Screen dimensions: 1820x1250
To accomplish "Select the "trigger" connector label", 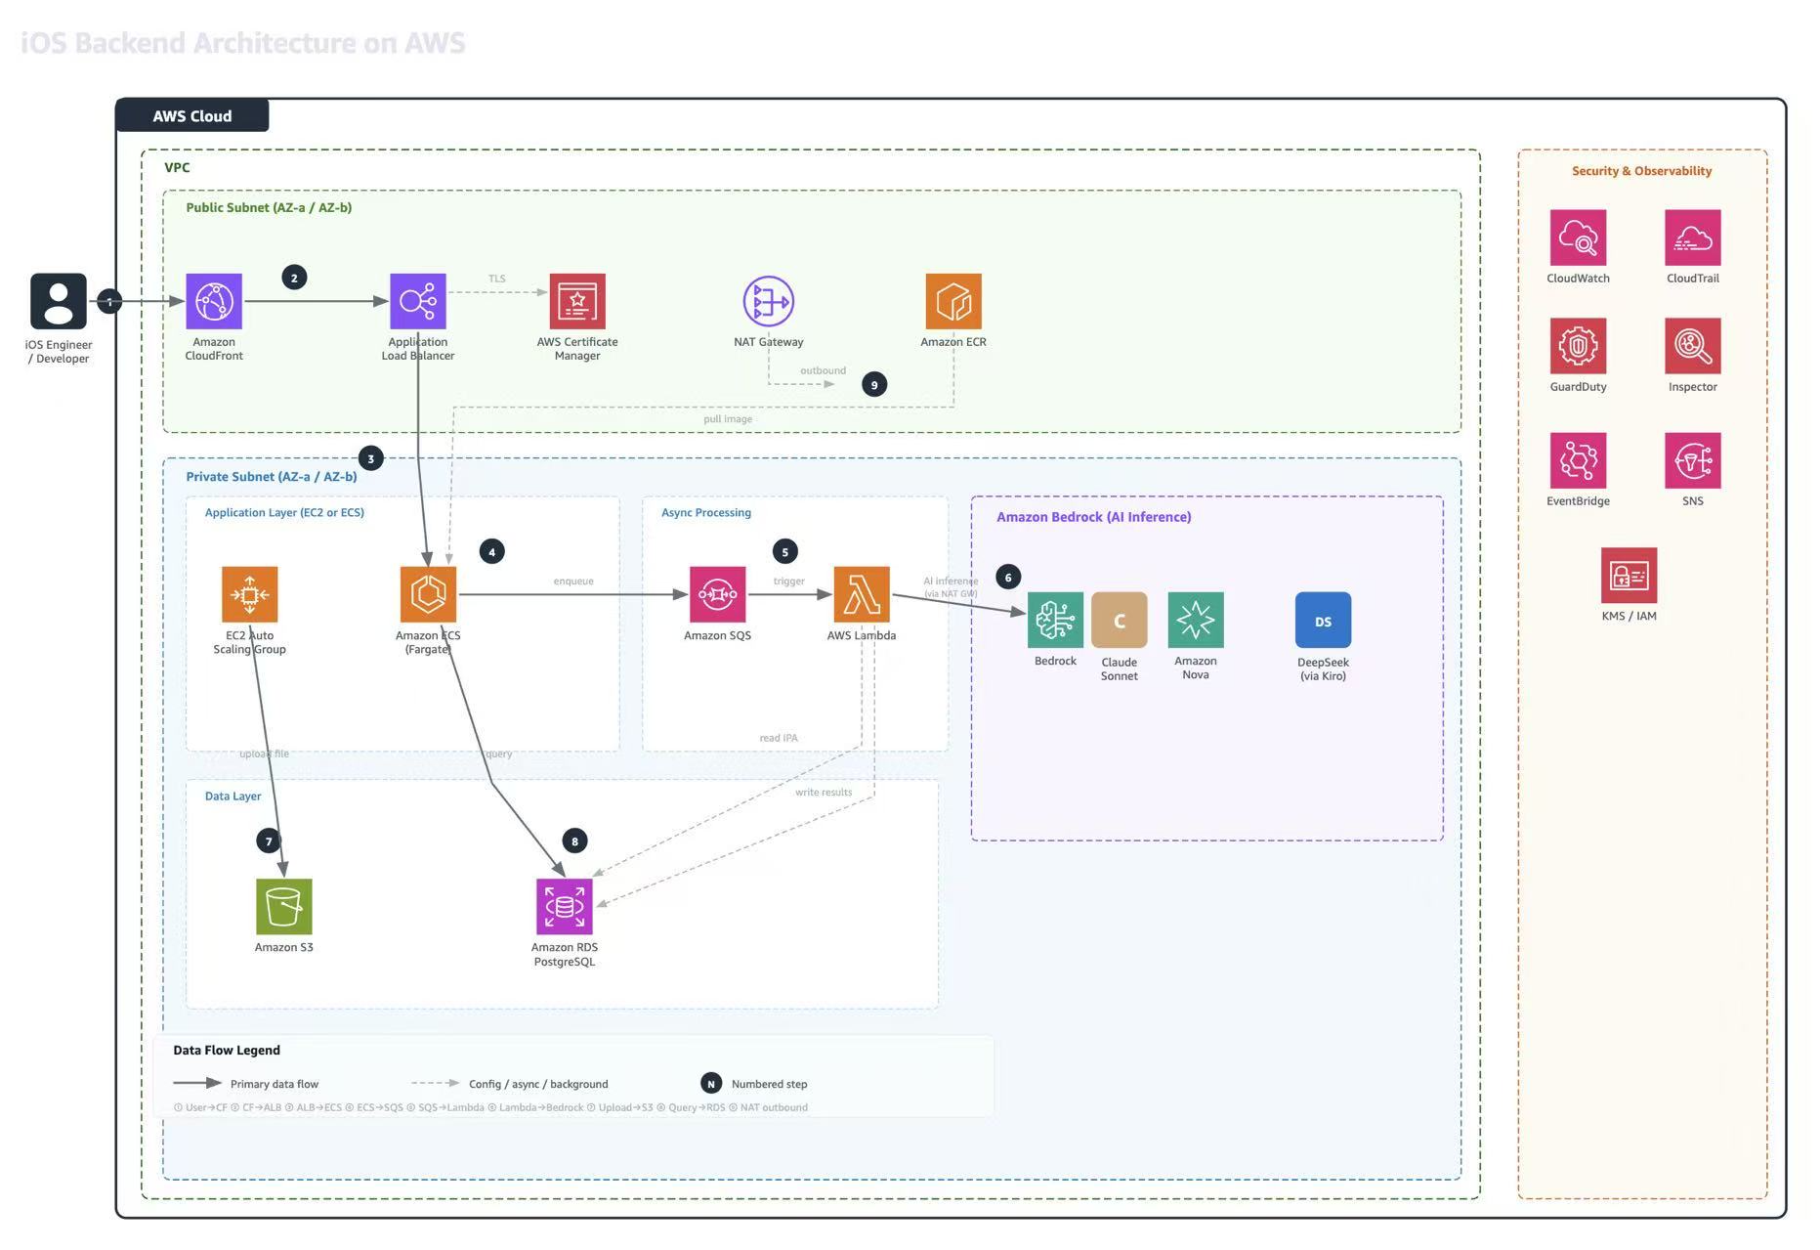I will pyautogui.click(x=789, y=582).
